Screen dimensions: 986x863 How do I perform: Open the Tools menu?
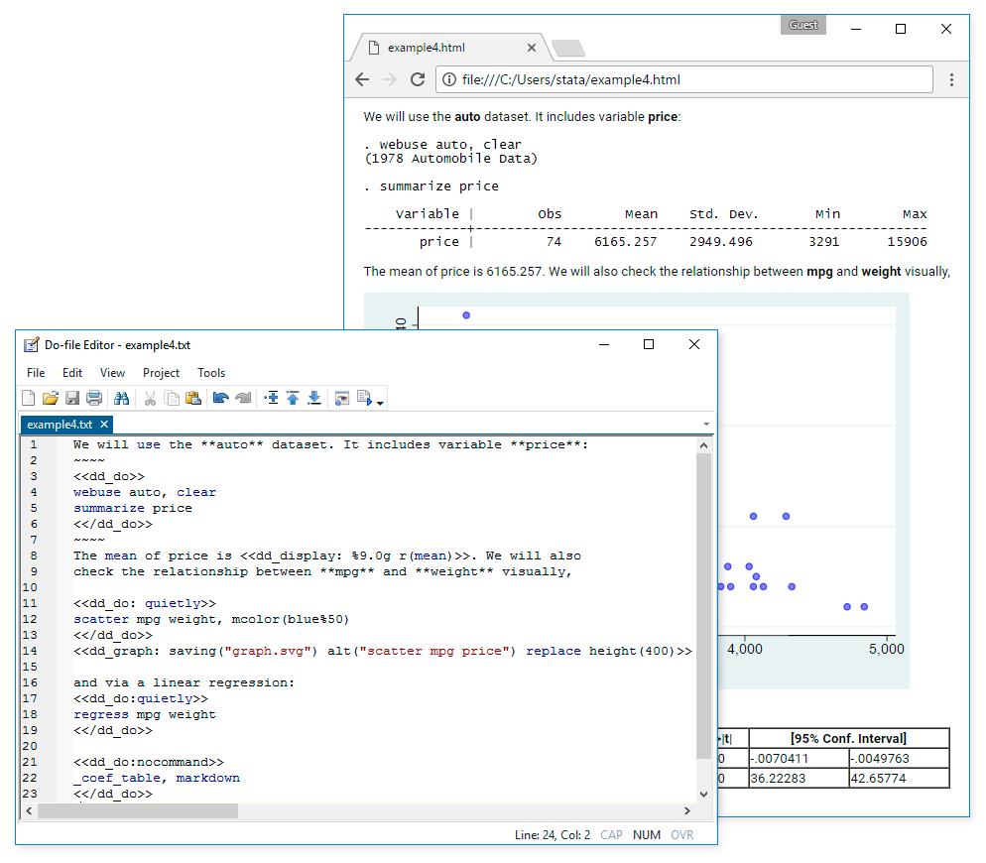coord(211,373)
